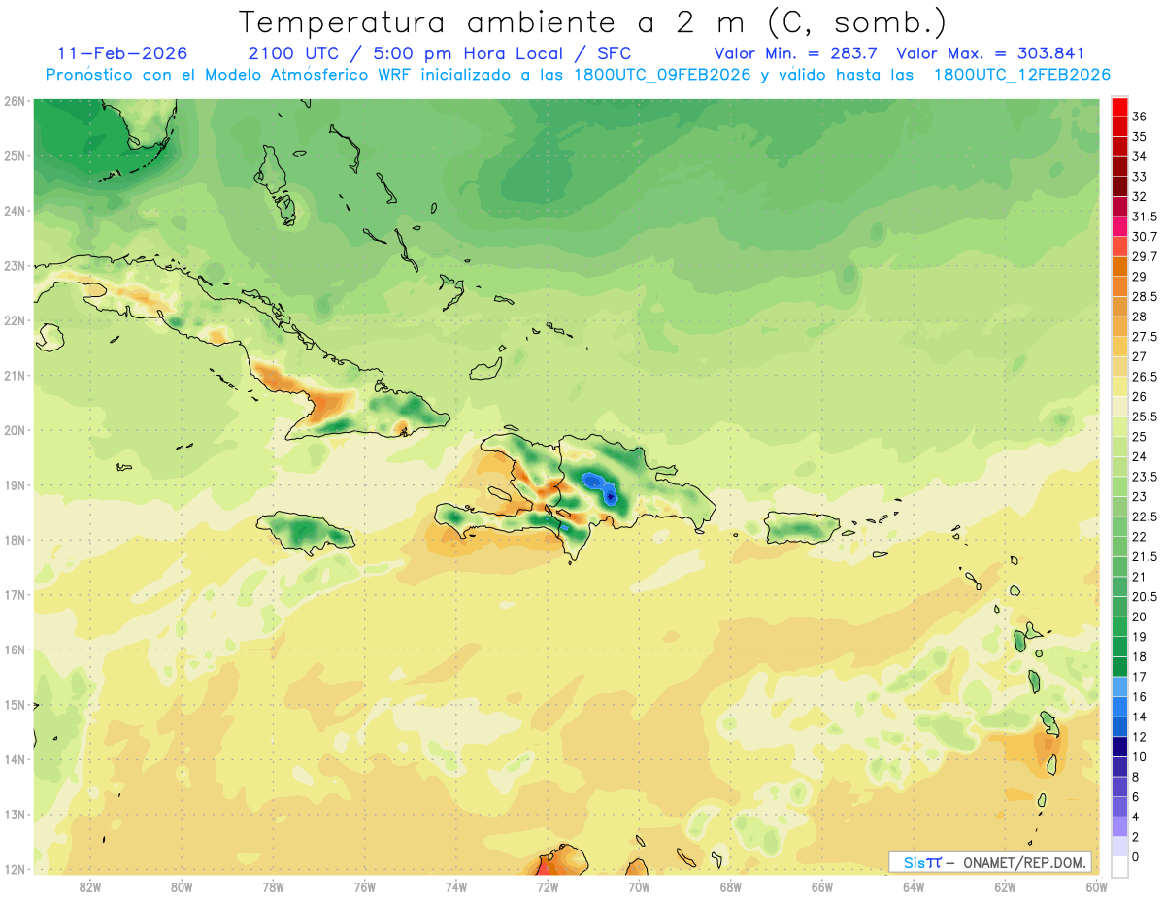
Task: Click the color scale value '0'
Action: [1137, 856]
